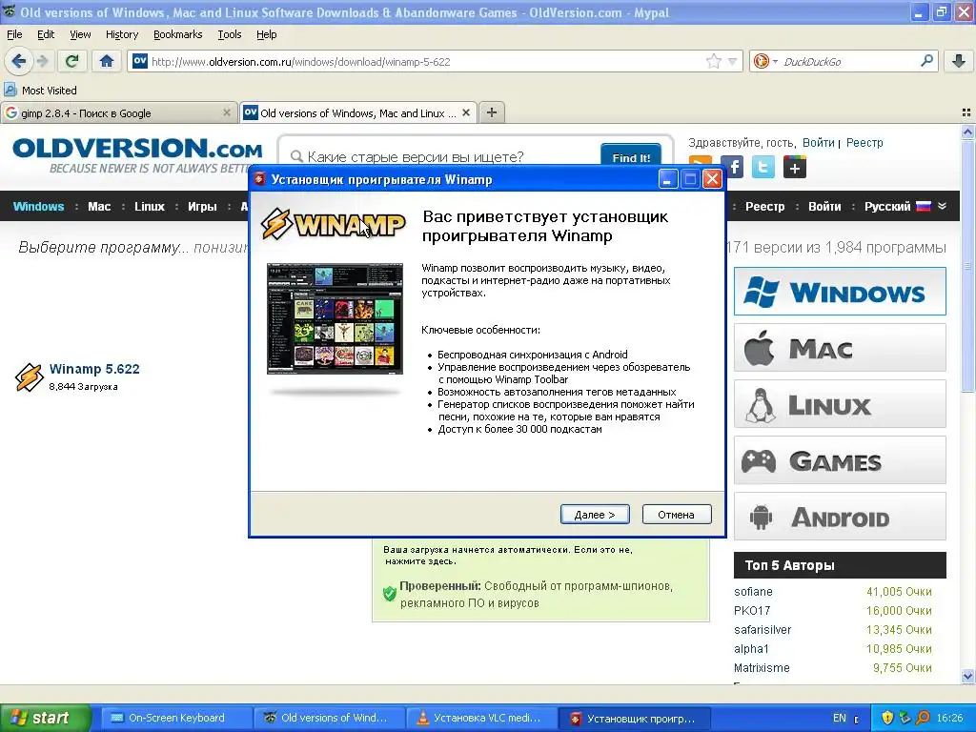Open the Edit menu
Screen dimensions: 976x732
[46, 34]
